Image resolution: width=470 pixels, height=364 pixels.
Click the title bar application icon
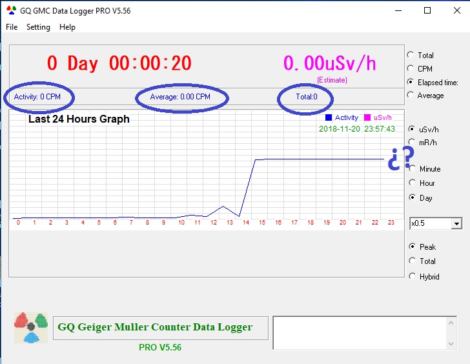pyautogui.click(x=12, y=10)
